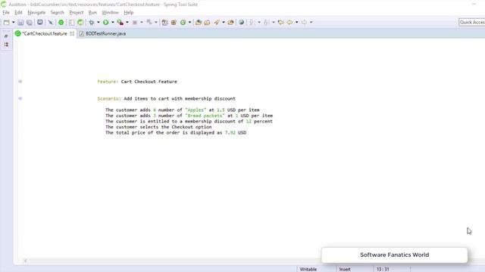The width and height of the screenshot is (485, 272).
Task: Click the New Java Project icon
Action: [164, 22]
